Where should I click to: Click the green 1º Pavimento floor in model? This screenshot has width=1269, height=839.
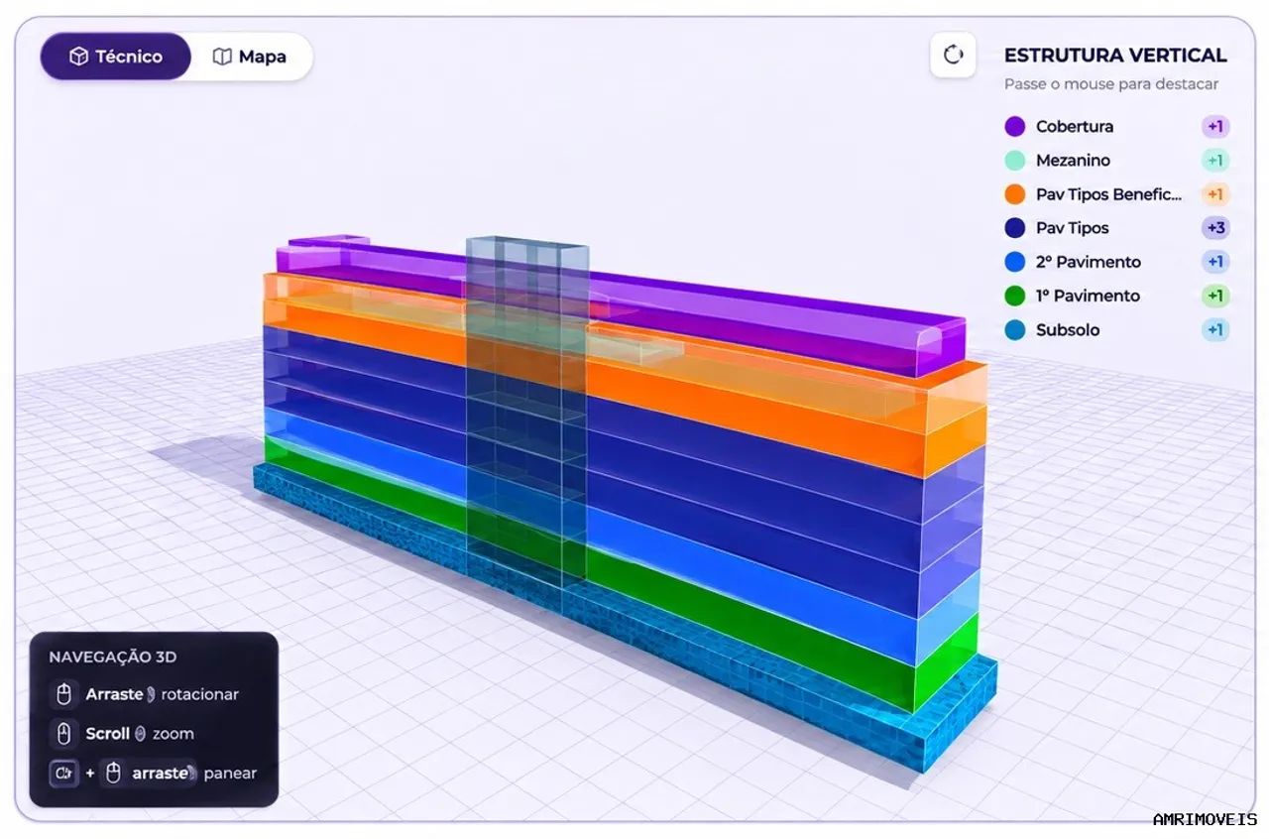pyautogui.click(x=753, y=620)
